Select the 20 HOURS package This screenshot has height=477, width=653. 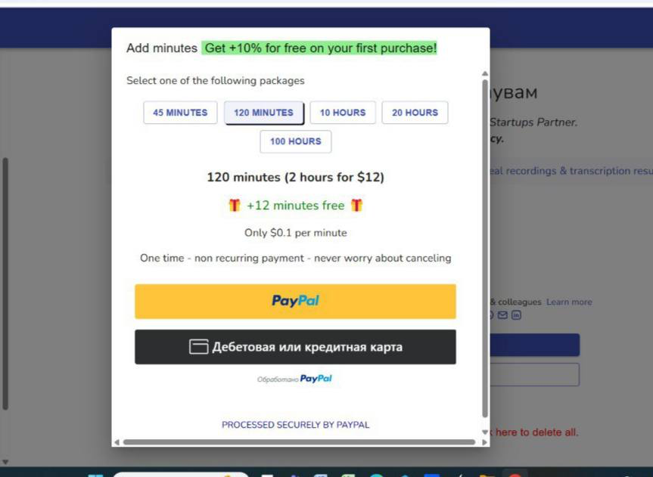415,113
